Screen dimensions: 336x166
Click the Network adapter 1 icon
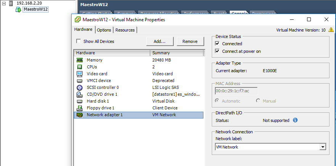click(x=80, y=115)
